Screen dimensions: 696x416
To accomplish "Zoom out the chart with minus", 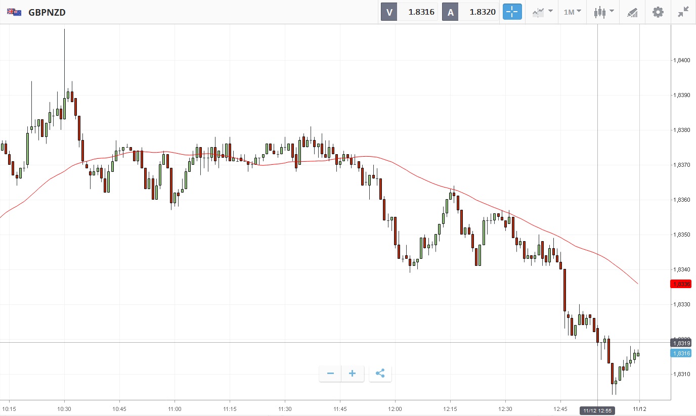I will coord(330,374).
